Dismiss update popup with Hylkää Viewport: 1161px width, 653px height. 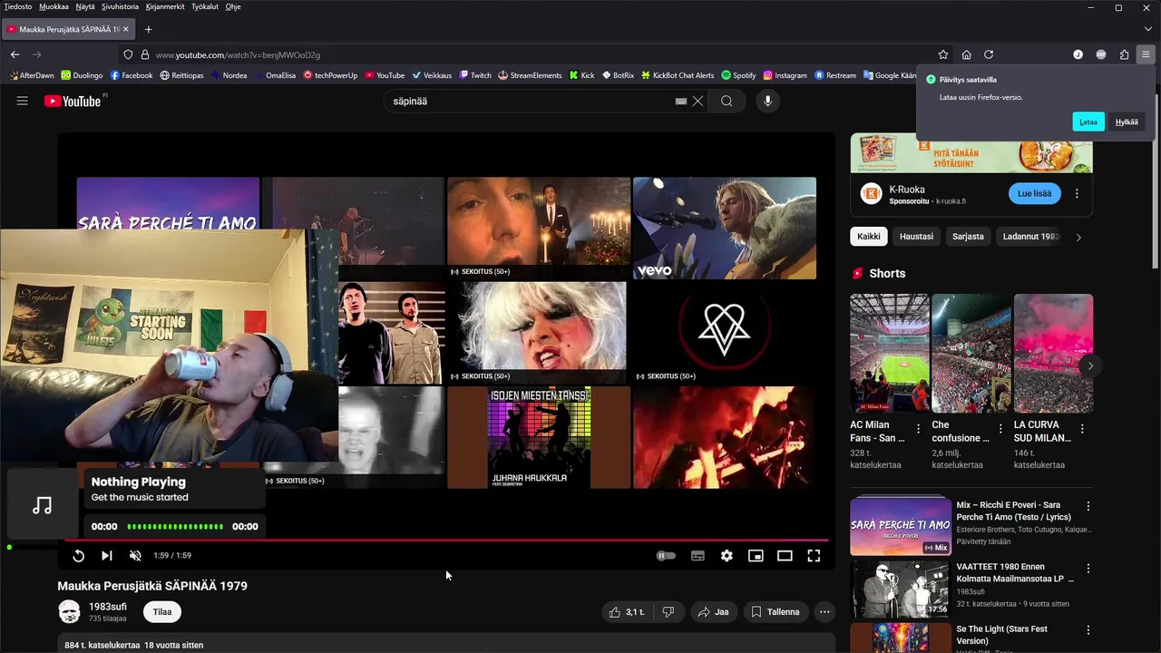[x=1127, y=122]
